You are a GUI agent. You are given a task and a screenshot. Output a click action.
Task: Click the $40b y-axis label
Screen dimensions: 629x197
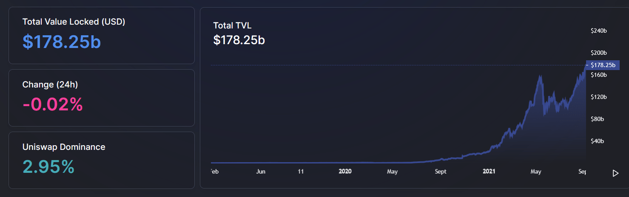pyautogui.click(x=597, y=141)
